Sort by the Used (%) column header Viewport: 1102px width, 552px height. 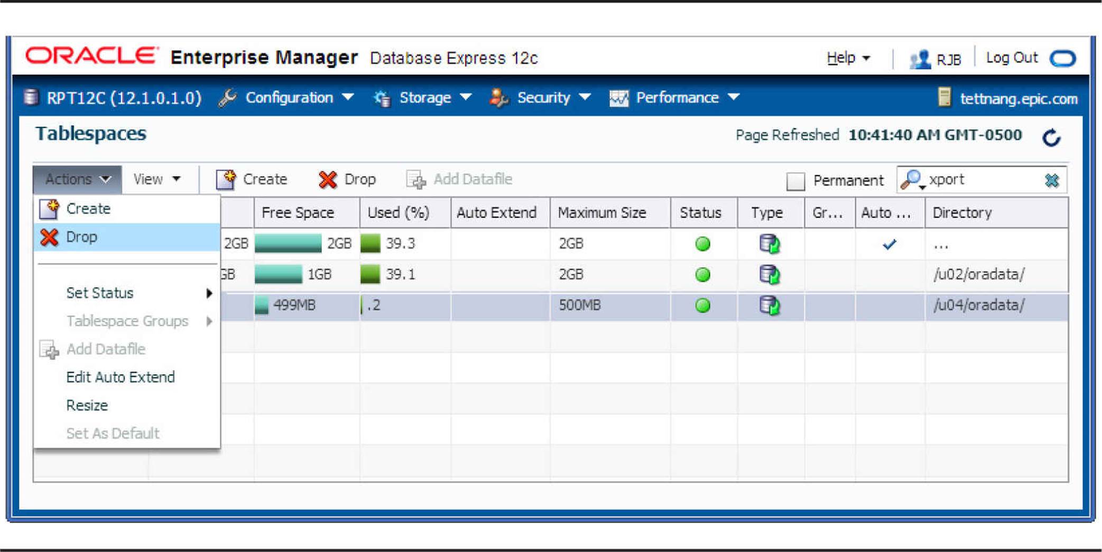(x=405, y=213)
